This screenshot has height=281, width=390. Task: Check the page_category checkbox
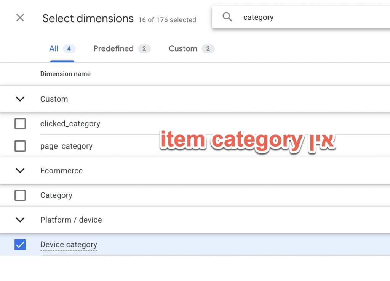(20, 146)
